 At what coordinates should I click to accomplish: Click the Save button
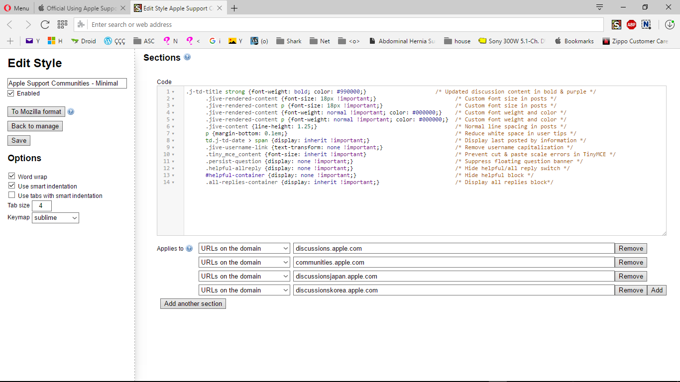point(19,141)
